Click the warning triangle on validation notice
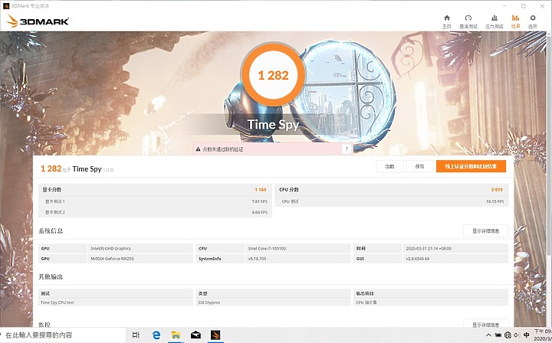Viewport: 552px width, 343px height. (x=198, y=149)
